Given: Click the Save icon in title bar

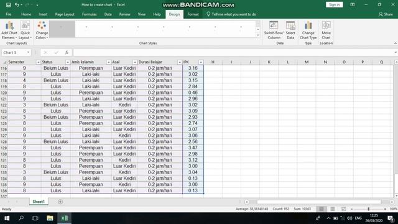Looking at the screenshot, I should point(8,5).
